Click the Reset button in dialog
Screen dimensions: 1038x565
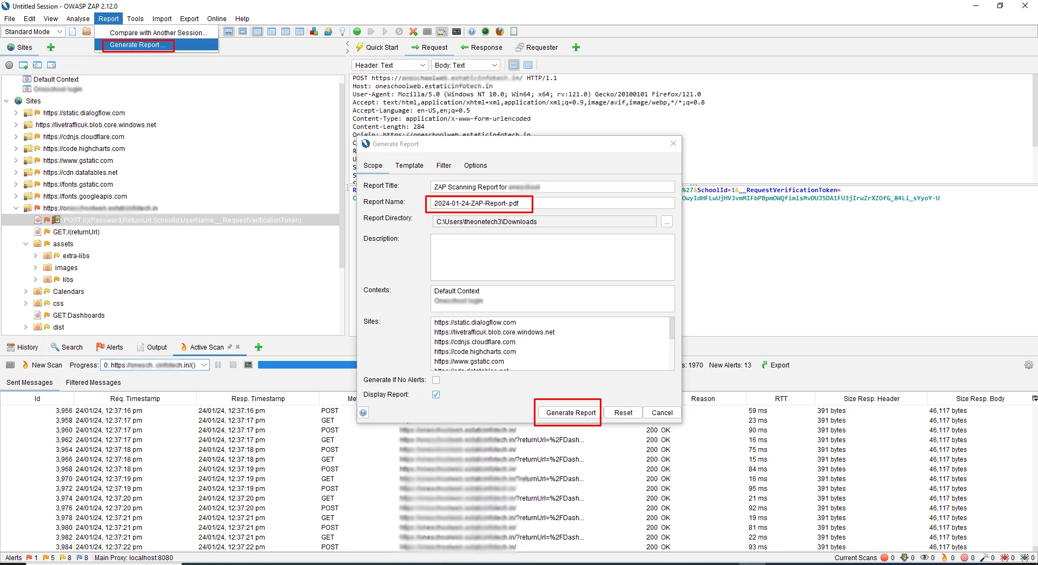pyautogui.click(x=623, y=413)
